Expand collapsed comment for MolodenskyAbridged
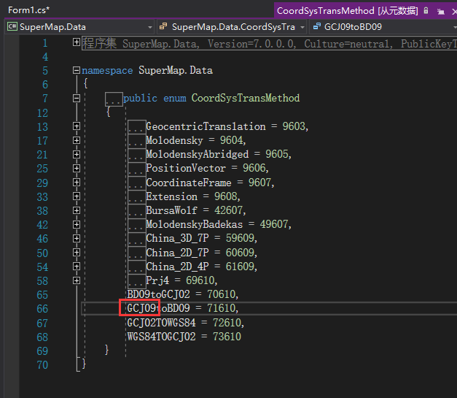Image resolution: width=457 pixels, height=398 pixels. (77, 154)
